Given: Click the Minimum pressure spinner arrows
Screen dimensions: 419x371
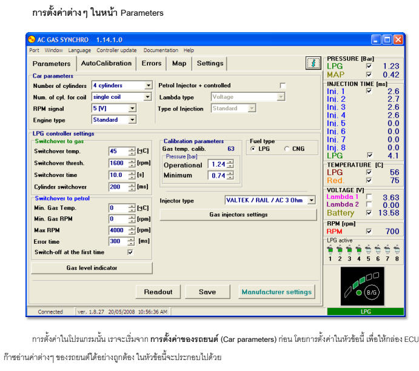Looking at the screenshot, I should coord(230,175).
